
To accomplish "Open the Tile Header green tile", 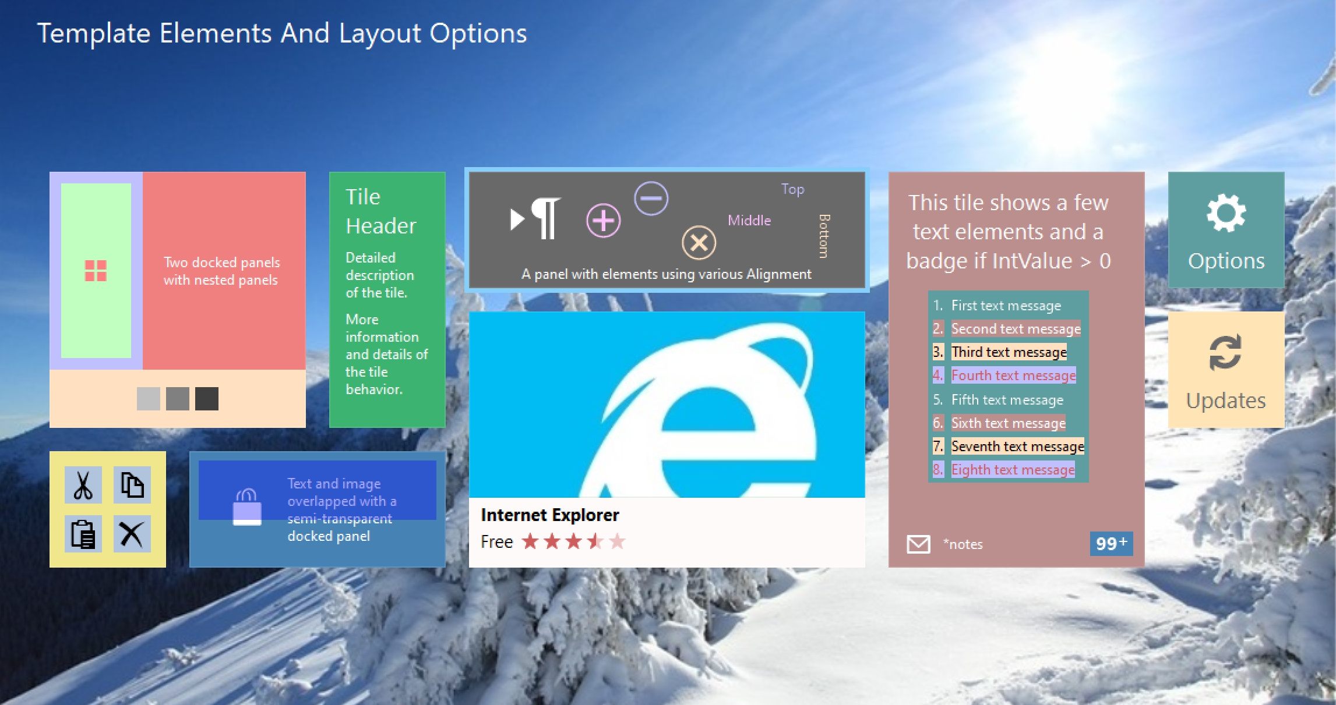I will pyautogui.click(x=387, y=300).
